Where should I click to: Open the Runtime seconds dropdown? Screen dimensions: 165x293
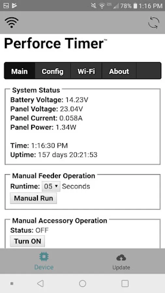click(x=51, y=186)
